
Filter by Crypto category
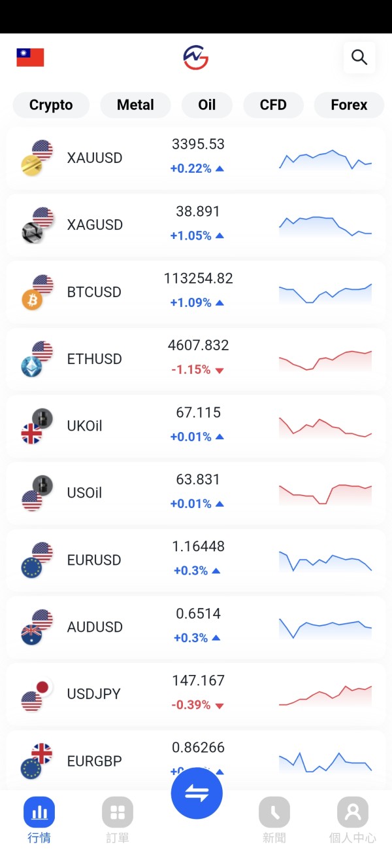[x=51, y=105]
